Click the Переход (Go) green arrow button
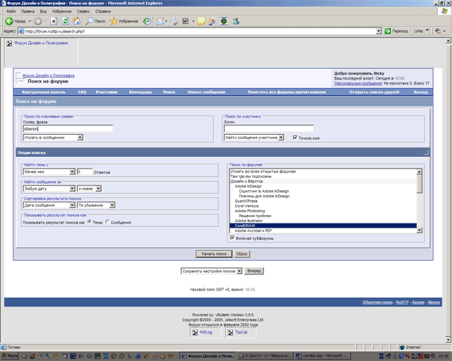This screenshot has height=361, width=452. [396, 31]
